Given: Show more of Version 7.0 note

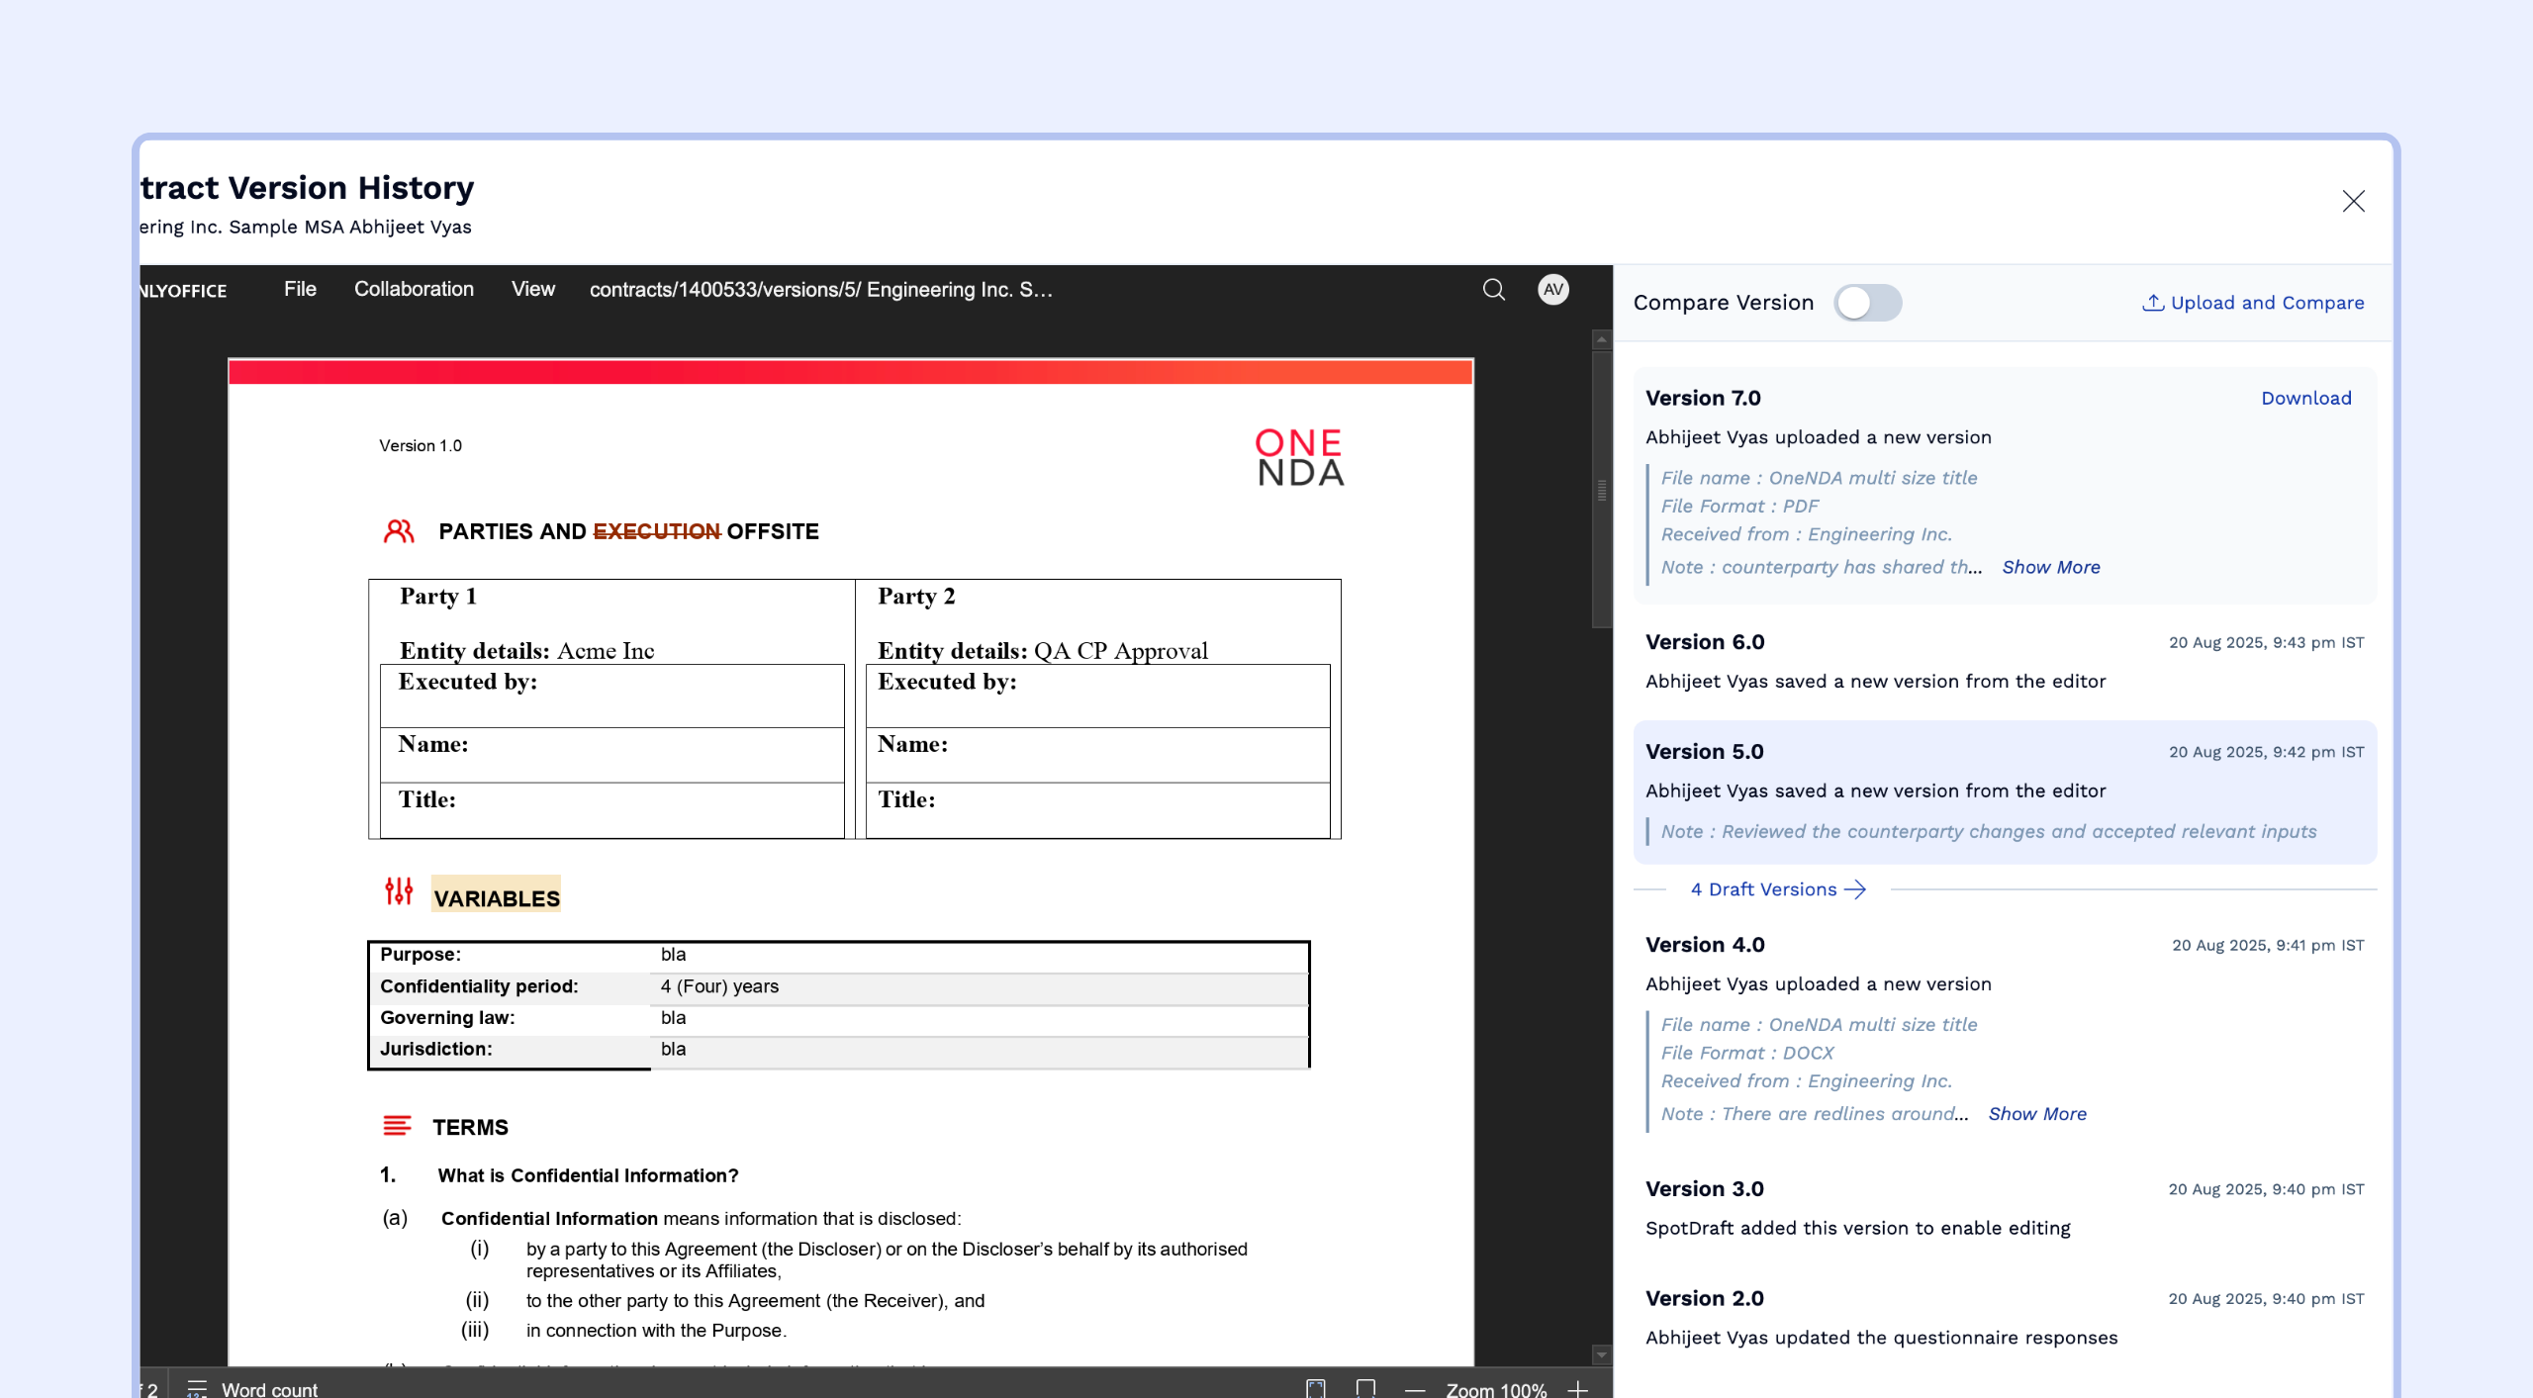Looking at the screenshot, I should click(x=2050, y=567).
